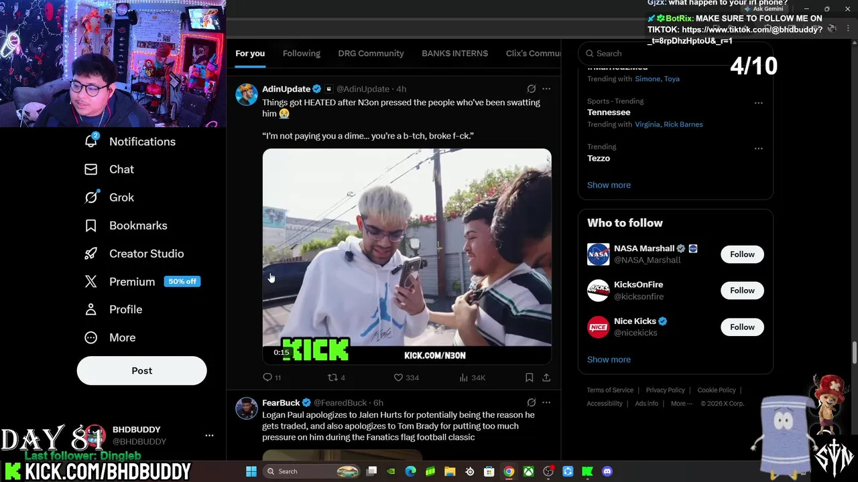Like the AdinUpdate post with 334 likes
The height and width of the screenshot is (482, 858).
tap(406, 378)
